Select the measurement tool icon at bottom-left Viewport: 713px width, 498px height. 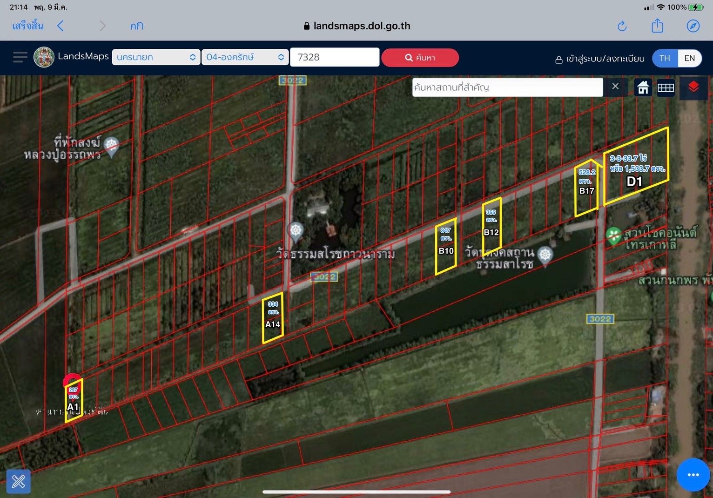pyautogui.click(x=19, y=481)
